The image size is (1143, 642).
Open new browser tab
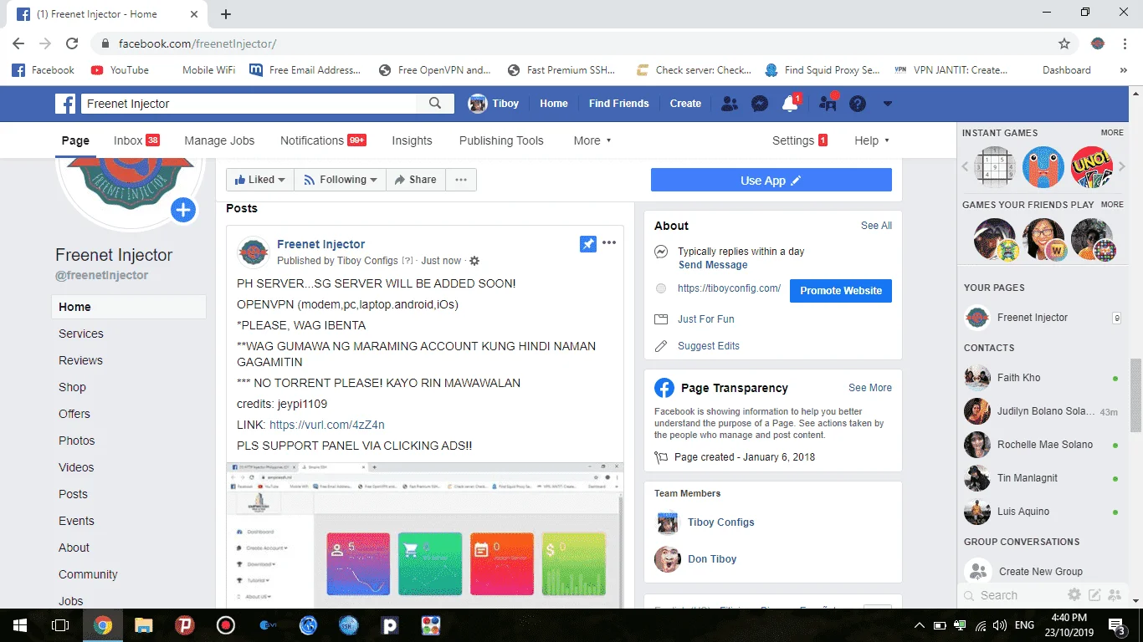(x=226, y=14)
